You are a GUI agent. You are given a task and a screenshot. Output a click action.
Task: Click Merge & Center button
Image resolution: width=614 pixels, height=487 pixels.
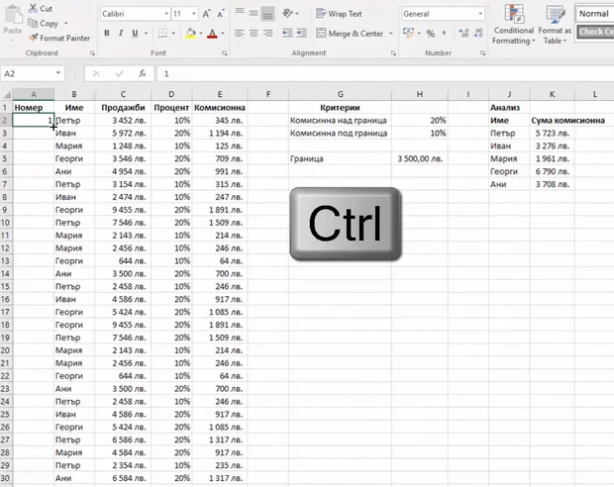350,34
